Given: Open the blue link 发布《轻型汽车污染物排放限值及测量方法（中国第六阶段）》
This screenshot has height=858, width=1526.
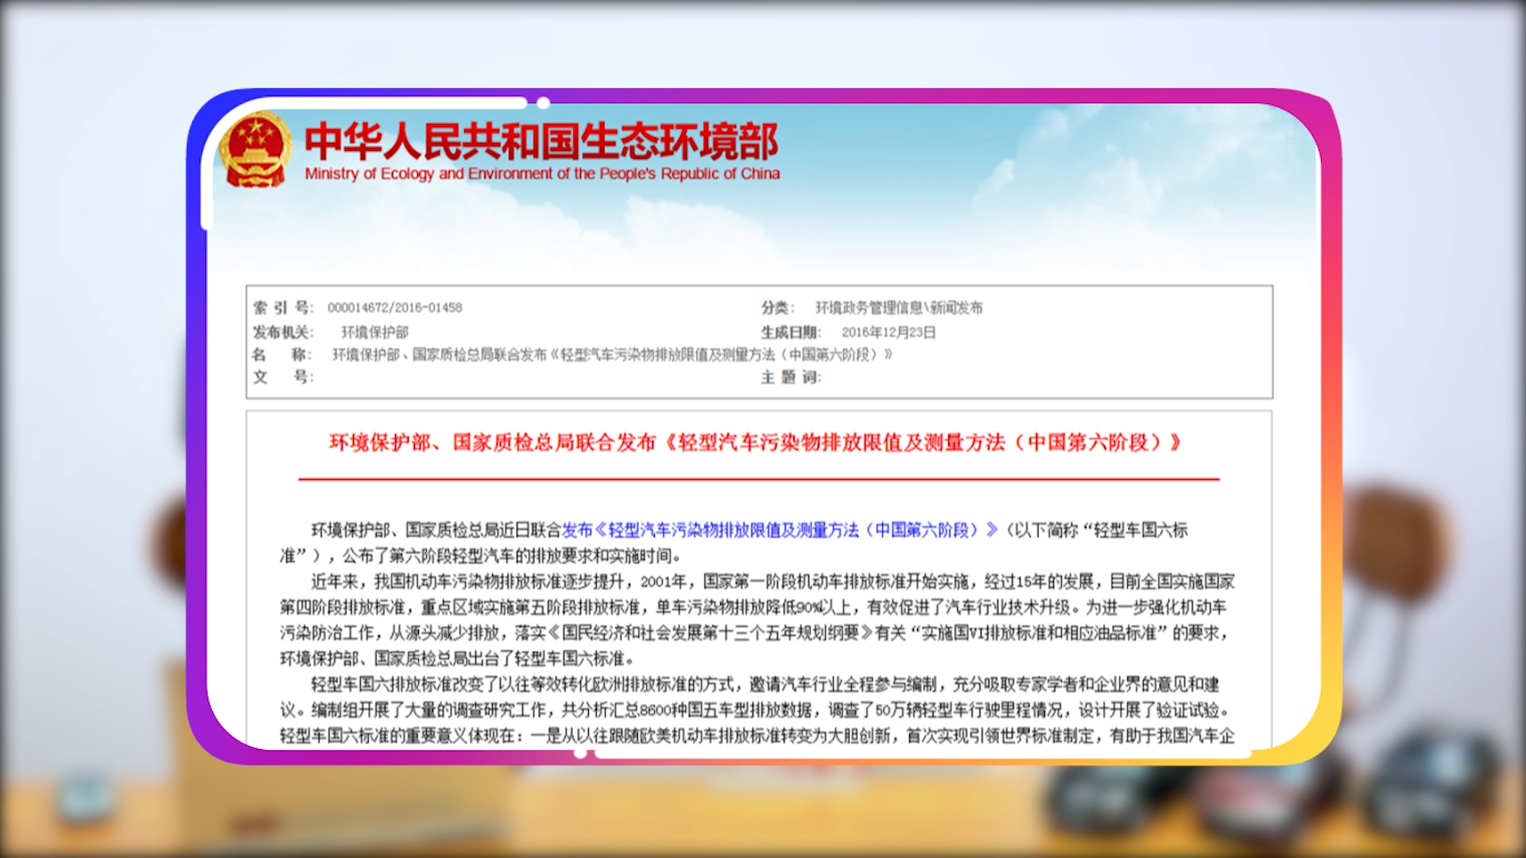Looking at the screenshot, I should 780,530.
